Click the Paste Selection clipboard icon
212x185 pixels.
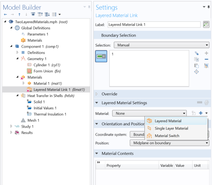[196, 66]
